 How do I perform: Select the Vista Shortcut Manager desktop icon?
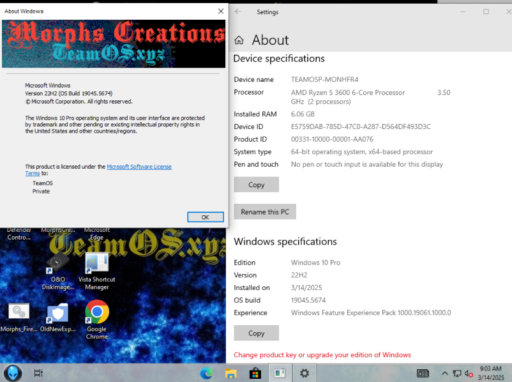(96, 271)
